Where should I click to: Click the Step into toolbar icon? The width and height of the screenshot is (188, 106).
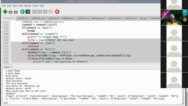(40, 12)
